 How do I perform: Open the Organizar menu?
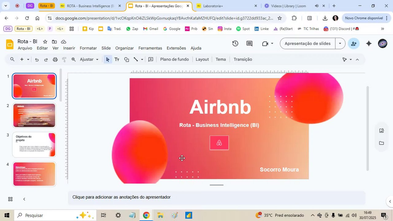tap(125, 48)
